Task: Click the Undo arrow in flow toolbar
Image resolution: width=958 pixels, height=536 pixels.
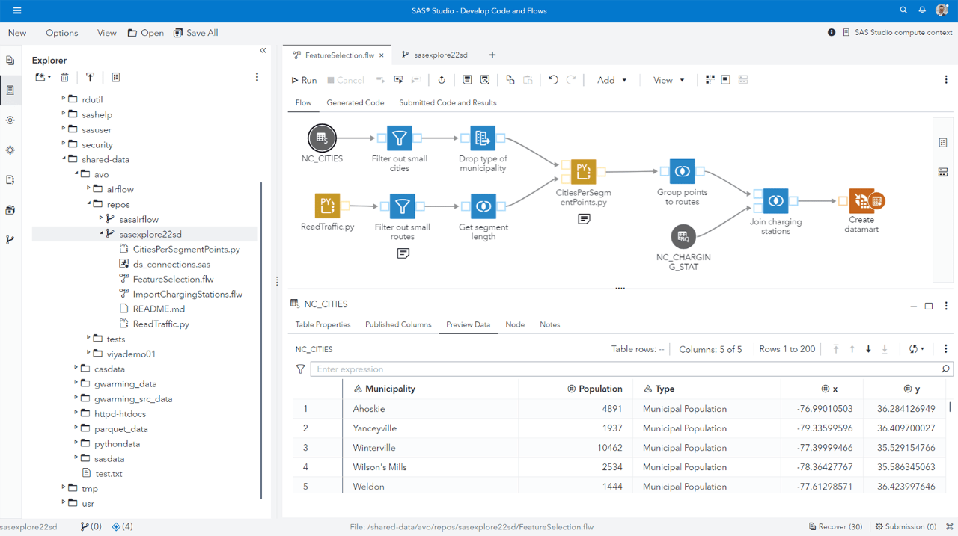Action: tap(553, 80)
